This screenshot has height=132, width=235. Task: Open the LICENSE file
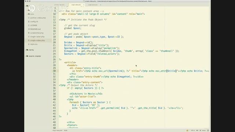(34, 25)
